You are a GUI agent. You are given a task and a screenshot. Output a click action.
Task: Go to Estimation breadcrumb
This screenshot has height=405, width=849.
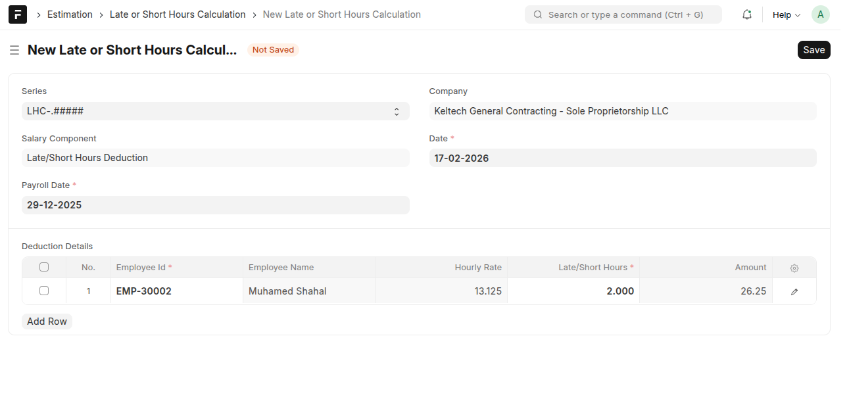[x=70, y=14]
